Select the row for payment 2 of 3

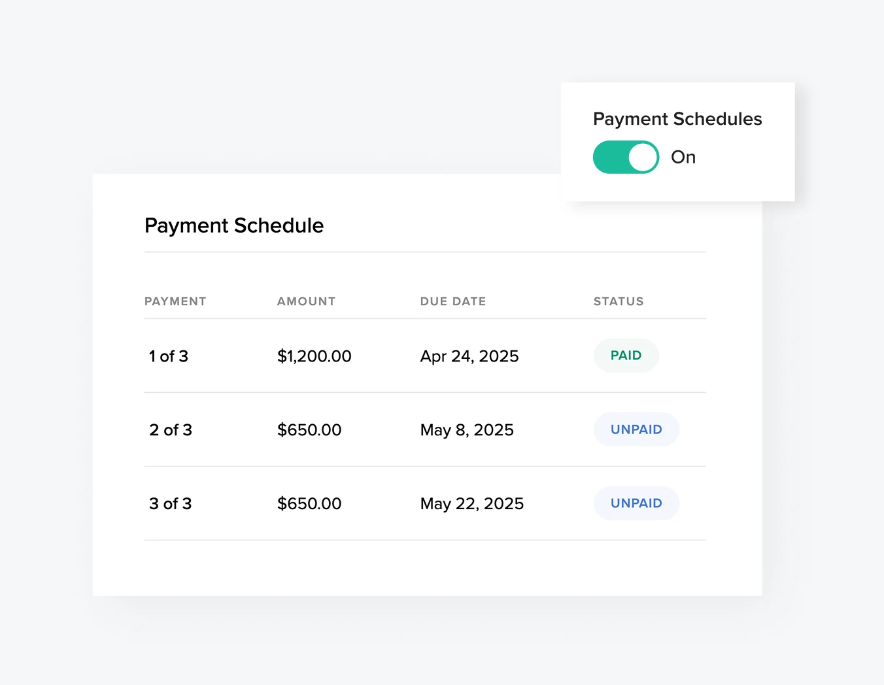171,430
